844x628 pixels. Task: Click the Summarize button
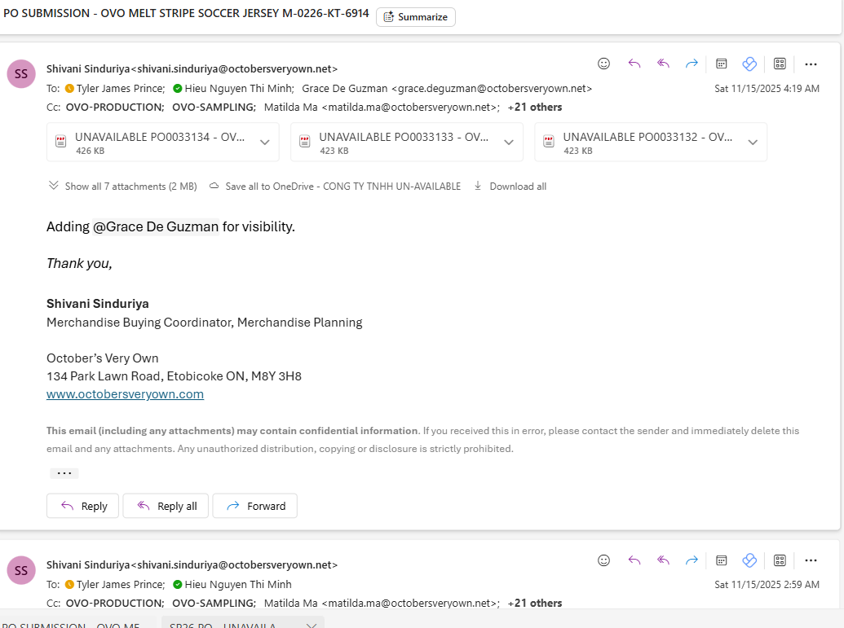416,17
